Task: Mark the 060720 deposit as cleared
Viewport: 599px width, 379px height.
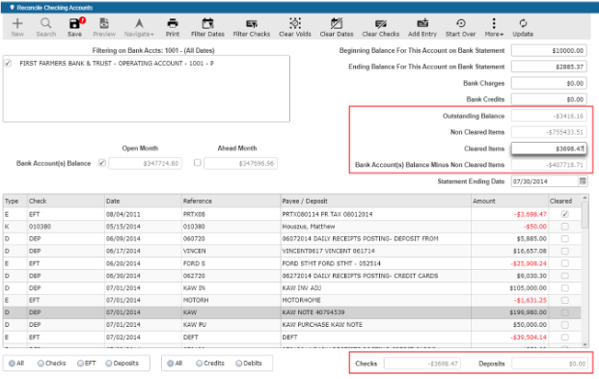Action: 564,239
